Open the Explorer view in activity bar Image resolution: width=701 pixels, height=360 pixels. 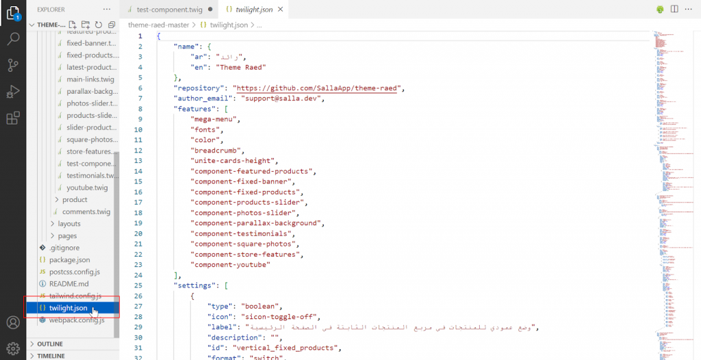[13, 13]
